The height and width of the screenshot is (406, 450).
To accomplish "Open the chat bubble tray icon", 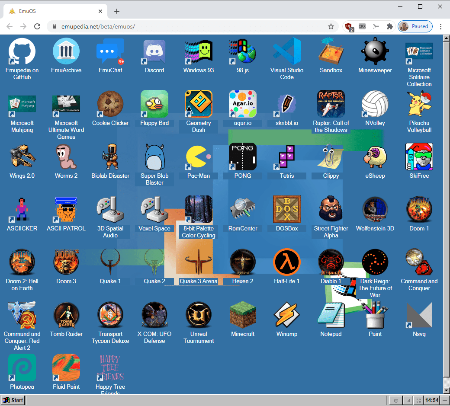I will [396, 400].
